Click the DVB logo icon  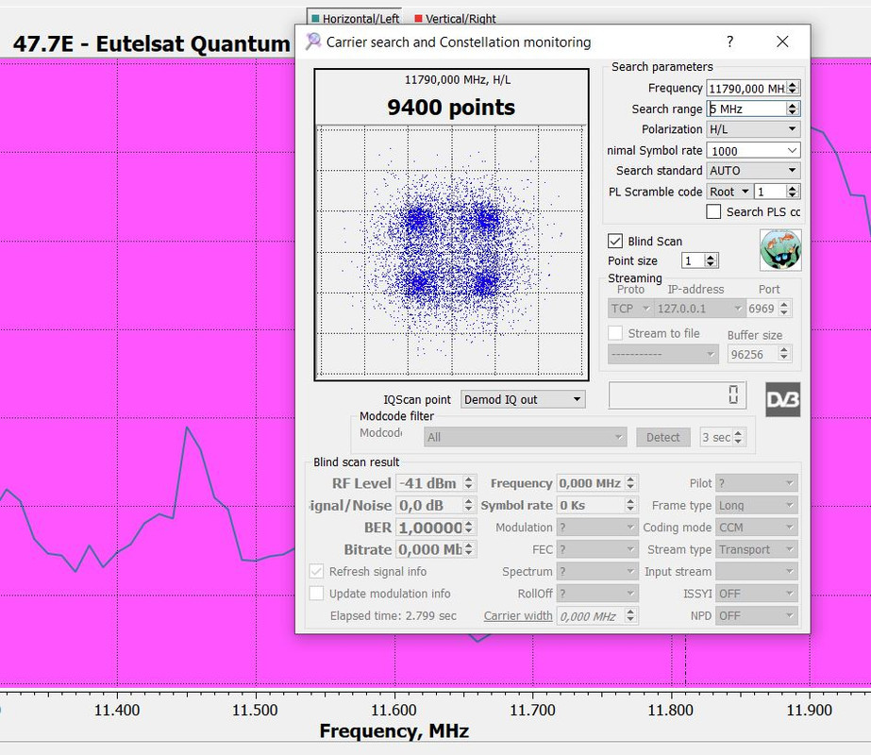point(782,399)
